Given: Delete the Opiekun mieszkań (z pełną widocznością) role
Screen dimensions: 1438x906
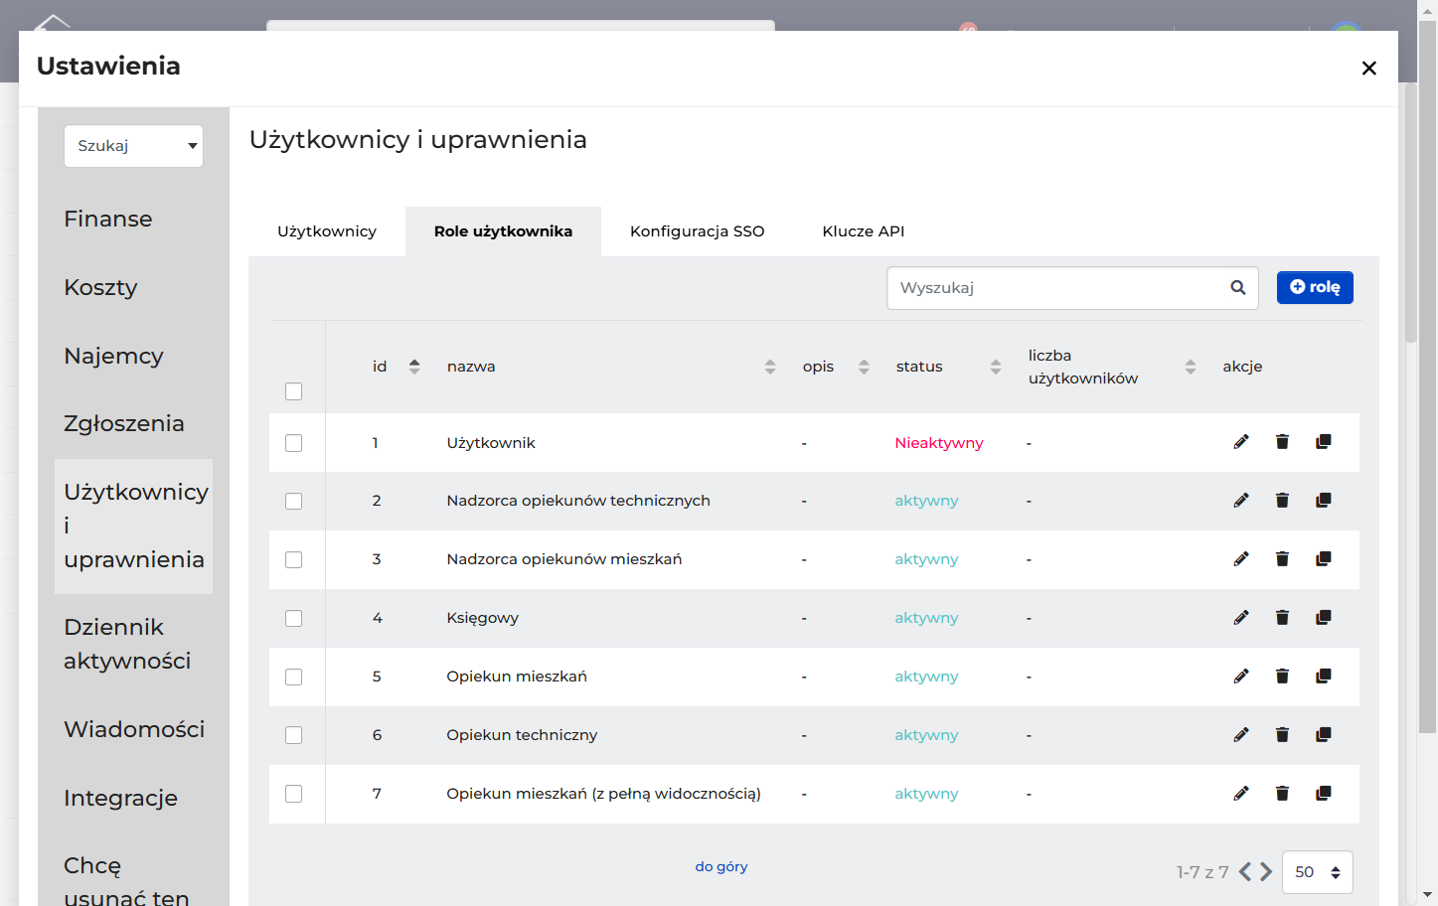Looking at the screenshot, I should point(1282,794).
